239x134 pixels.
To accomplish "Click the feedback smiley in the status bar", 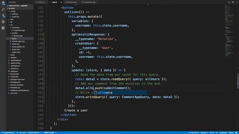I will (236, 133).
